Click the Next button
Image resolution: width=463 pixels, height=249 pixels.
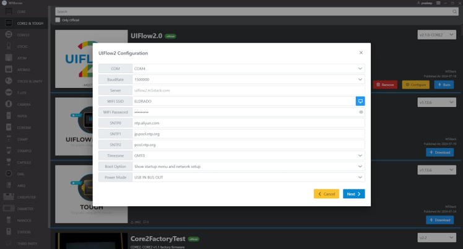point(353,194)
